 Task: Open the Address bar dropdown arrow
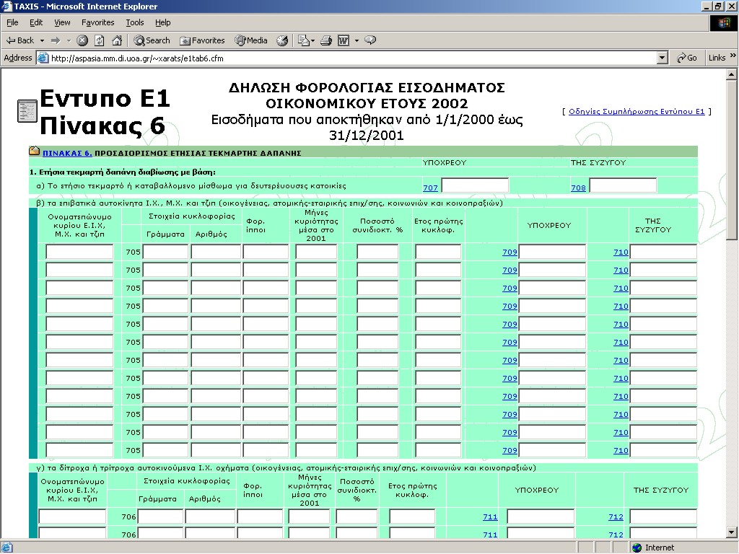pos(663,58)
